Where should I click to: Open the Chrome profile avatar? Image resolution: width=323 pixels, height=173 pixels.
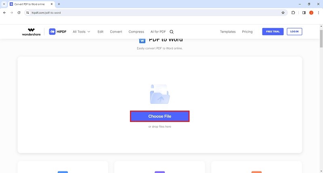311,13
